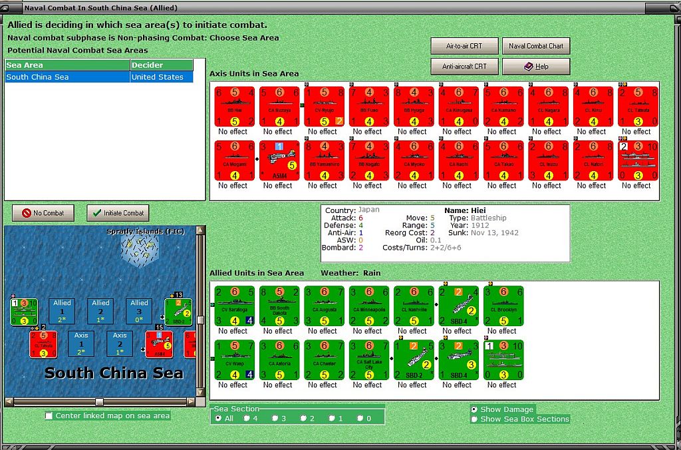Enable Center linked map on sea area
This screenshot has width=681, height=450.
(x=49, y=415)
